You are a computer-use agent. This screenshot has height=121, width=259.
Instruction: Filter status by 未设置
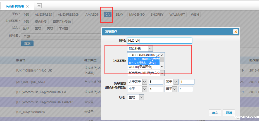pyautogui.click(x=63, y=28)
